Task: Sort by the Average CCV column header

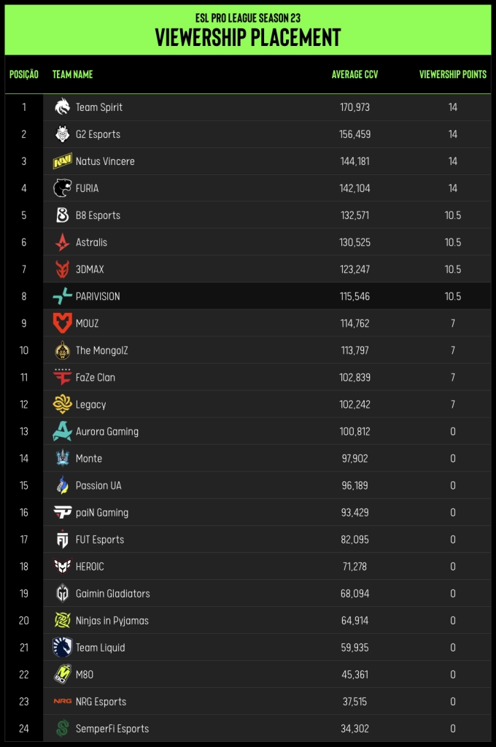Action: pos(354,74)
